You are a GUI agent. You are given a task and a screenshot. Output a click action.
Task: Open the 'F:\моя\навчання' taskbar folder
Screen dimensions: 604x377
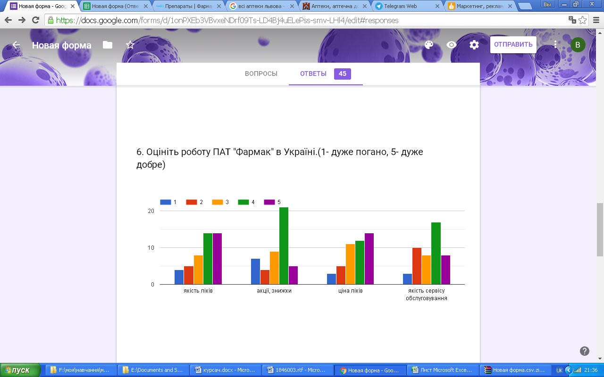click(81, 370)
